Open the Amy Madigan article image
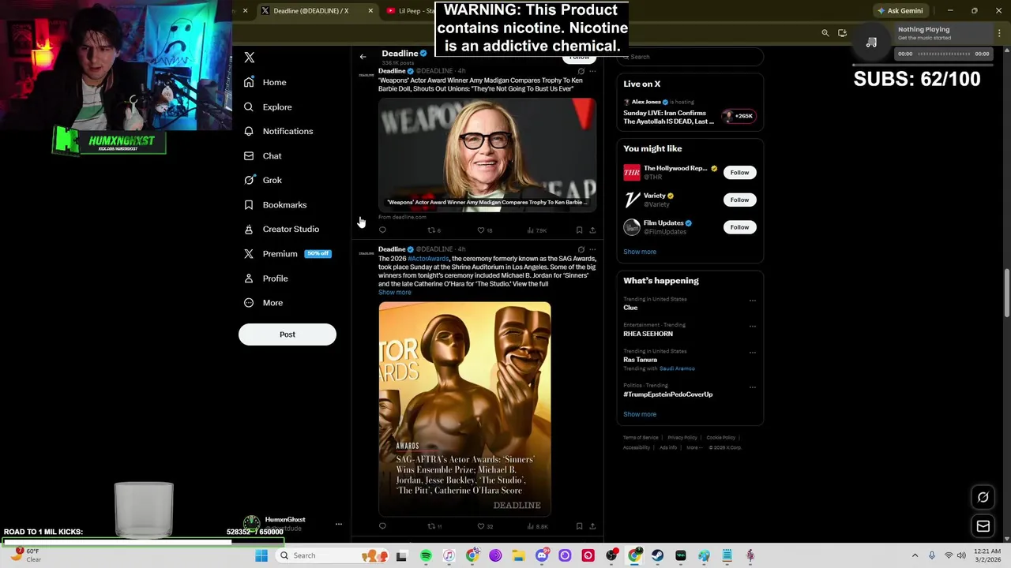Image resolution: width=1011 pixels, height=568 pixels. [487, 155]
